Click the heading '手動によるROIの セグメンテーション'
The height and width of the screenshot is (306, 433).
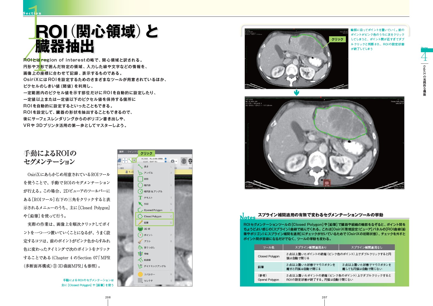point(50,157)
